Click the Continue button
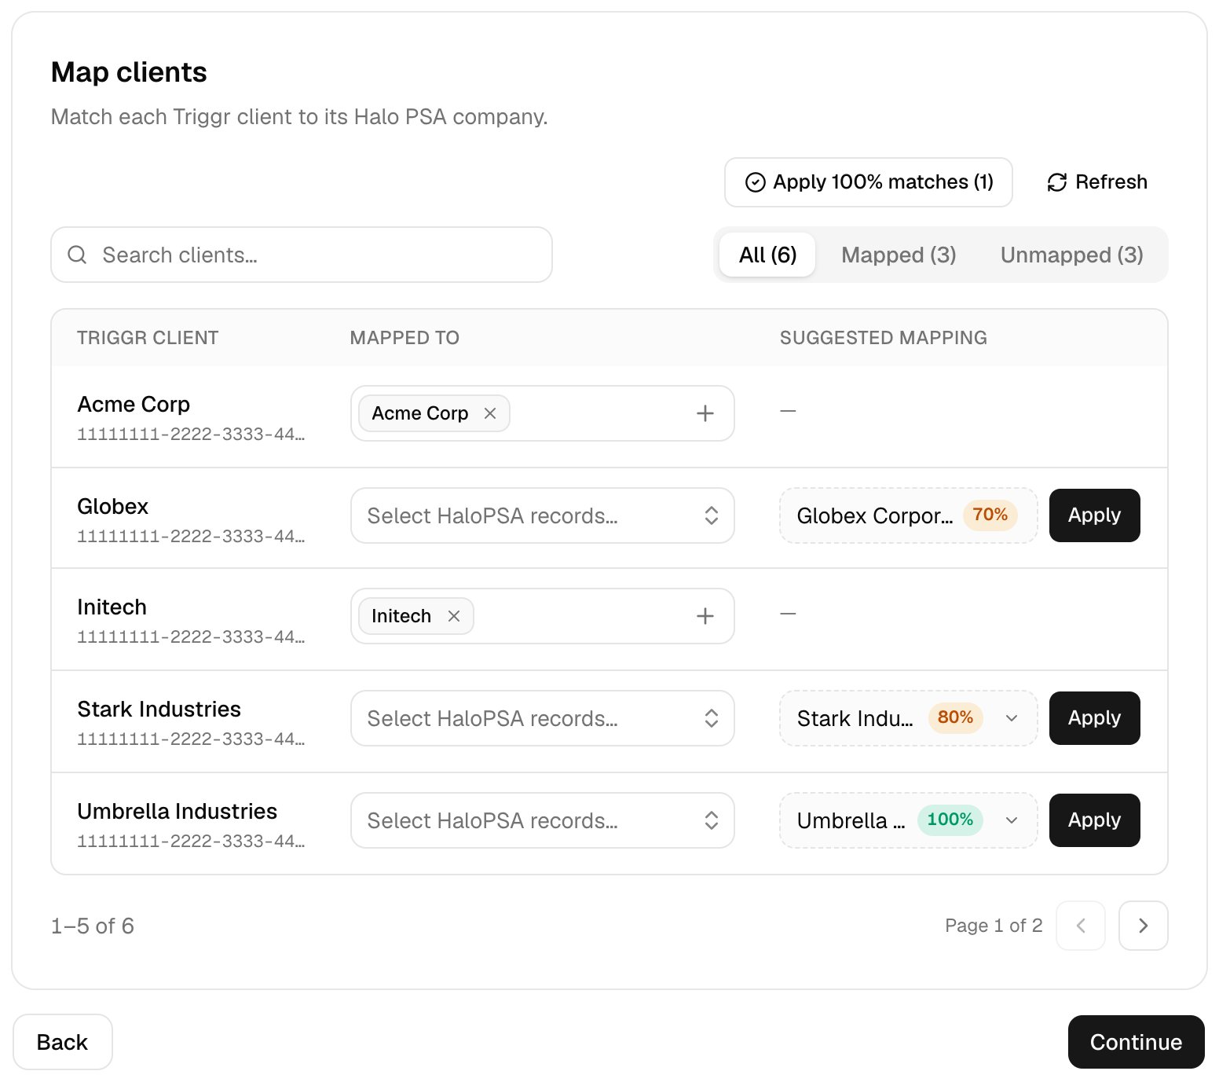The width and height of the screenshot is (1219, 1082). click(1136, 1042)
